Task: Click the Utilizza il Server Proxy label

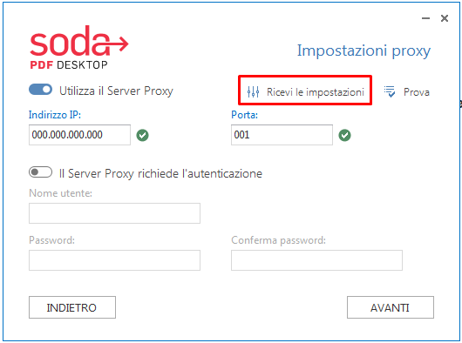Action: [116, 91]
